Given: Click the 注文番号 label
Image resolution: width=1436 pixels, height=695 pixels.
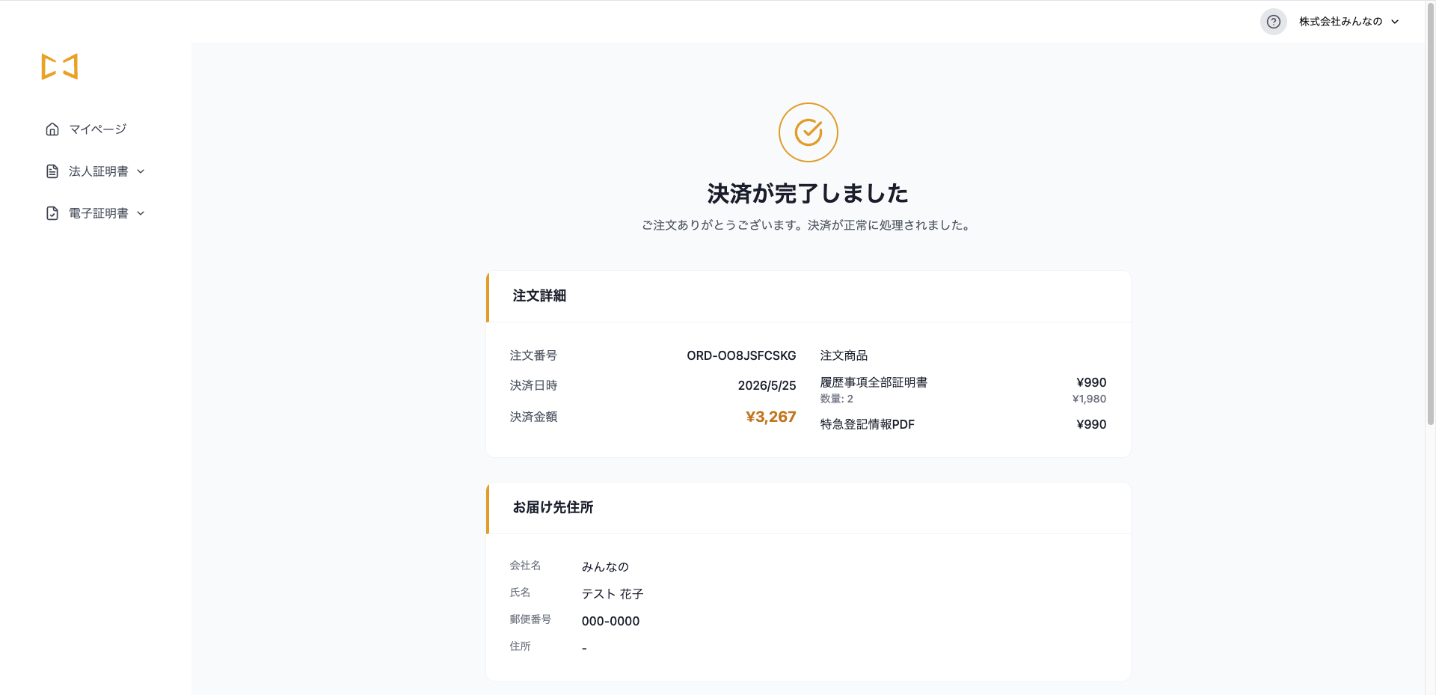Looking at the screenshot, I should [533, 355].
